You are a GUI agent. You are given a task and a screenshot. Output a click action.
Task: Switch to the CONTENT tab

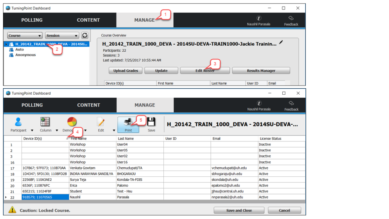pos(88,20)
